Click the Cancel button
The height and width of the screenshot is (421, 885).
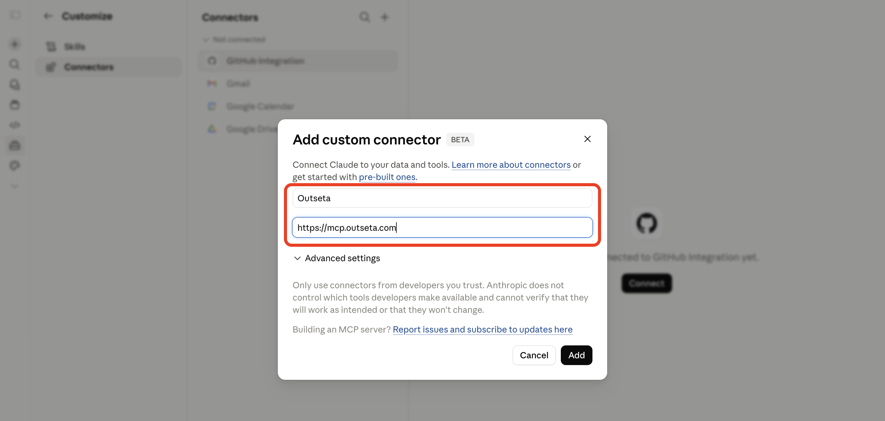tap(534, 355)
